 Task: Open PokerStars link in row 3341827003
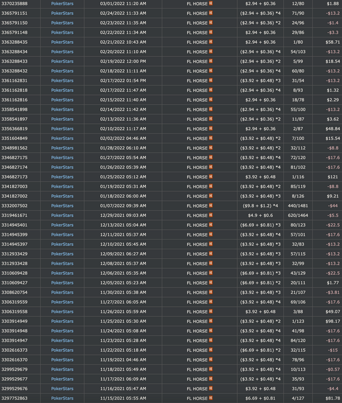[62, 187]
